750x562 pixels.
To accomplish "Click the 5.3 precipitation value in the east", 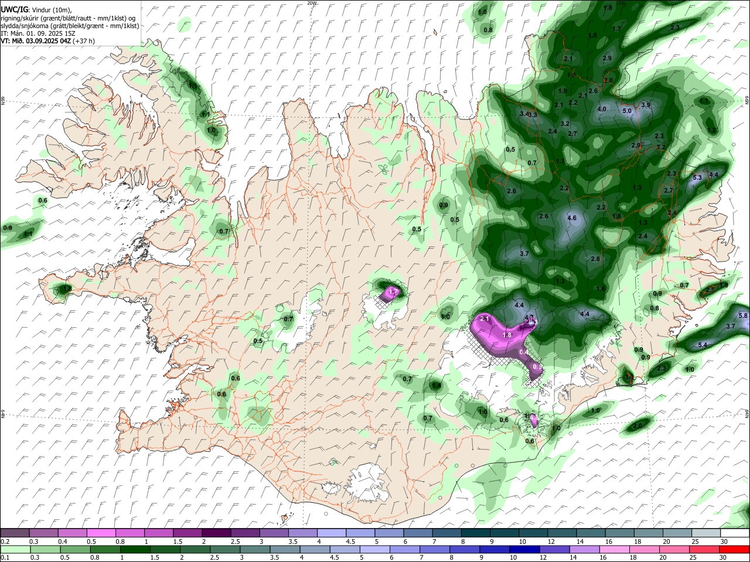I will pos(697,177).
